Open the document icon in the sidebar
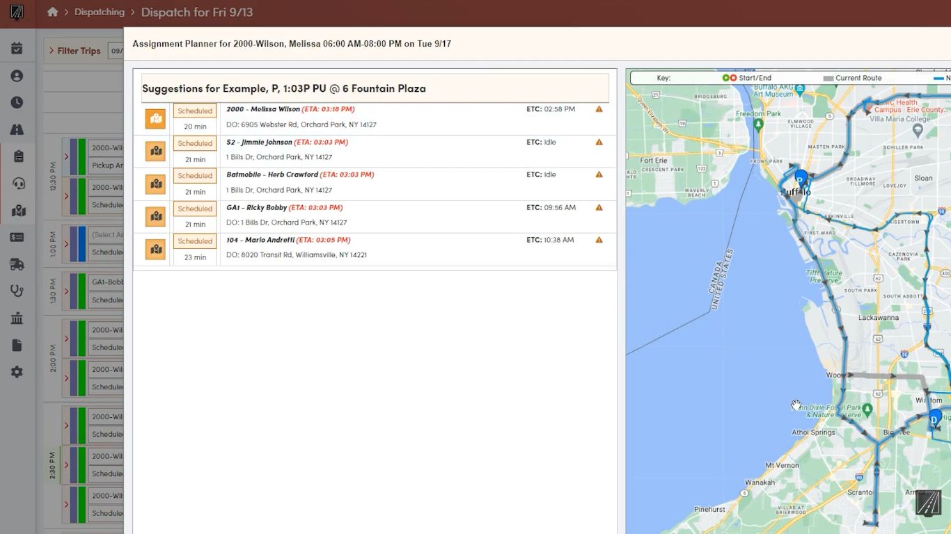 point(17,346)
